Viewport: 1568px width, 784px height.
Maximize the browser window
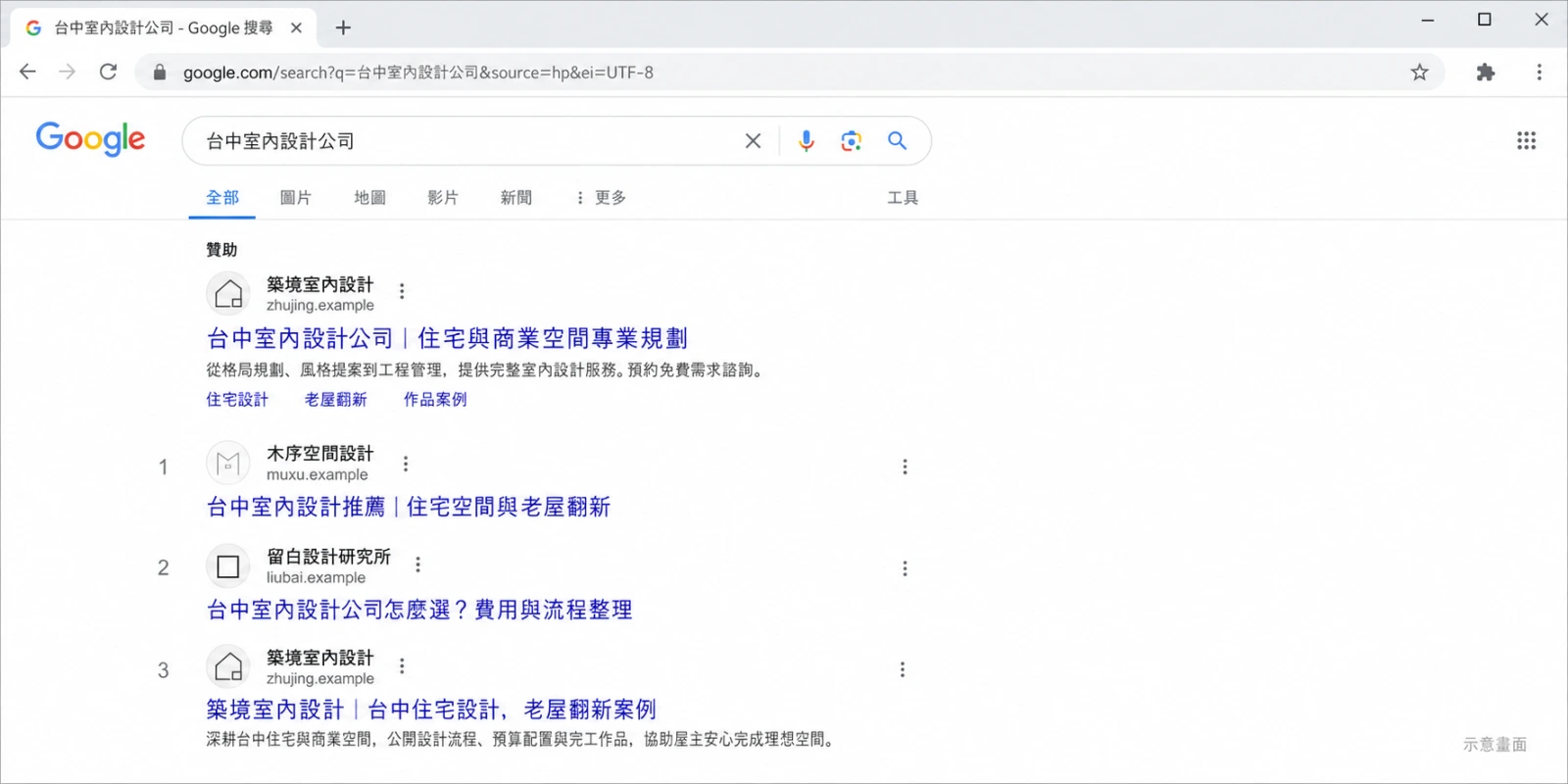pos(1485,20)
